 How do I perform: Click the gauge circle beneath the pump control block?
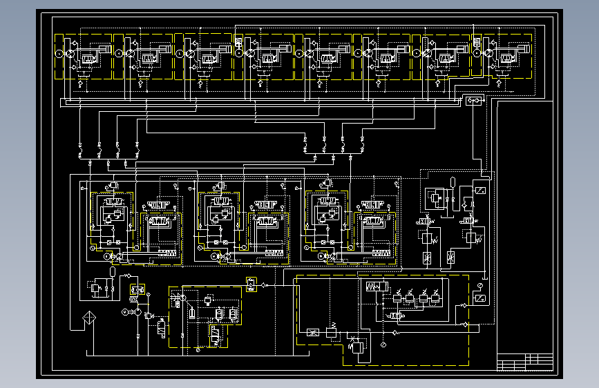[198, 350]
